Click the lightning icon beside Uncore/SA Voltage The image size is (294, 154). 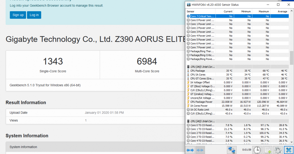click(188, 98)
